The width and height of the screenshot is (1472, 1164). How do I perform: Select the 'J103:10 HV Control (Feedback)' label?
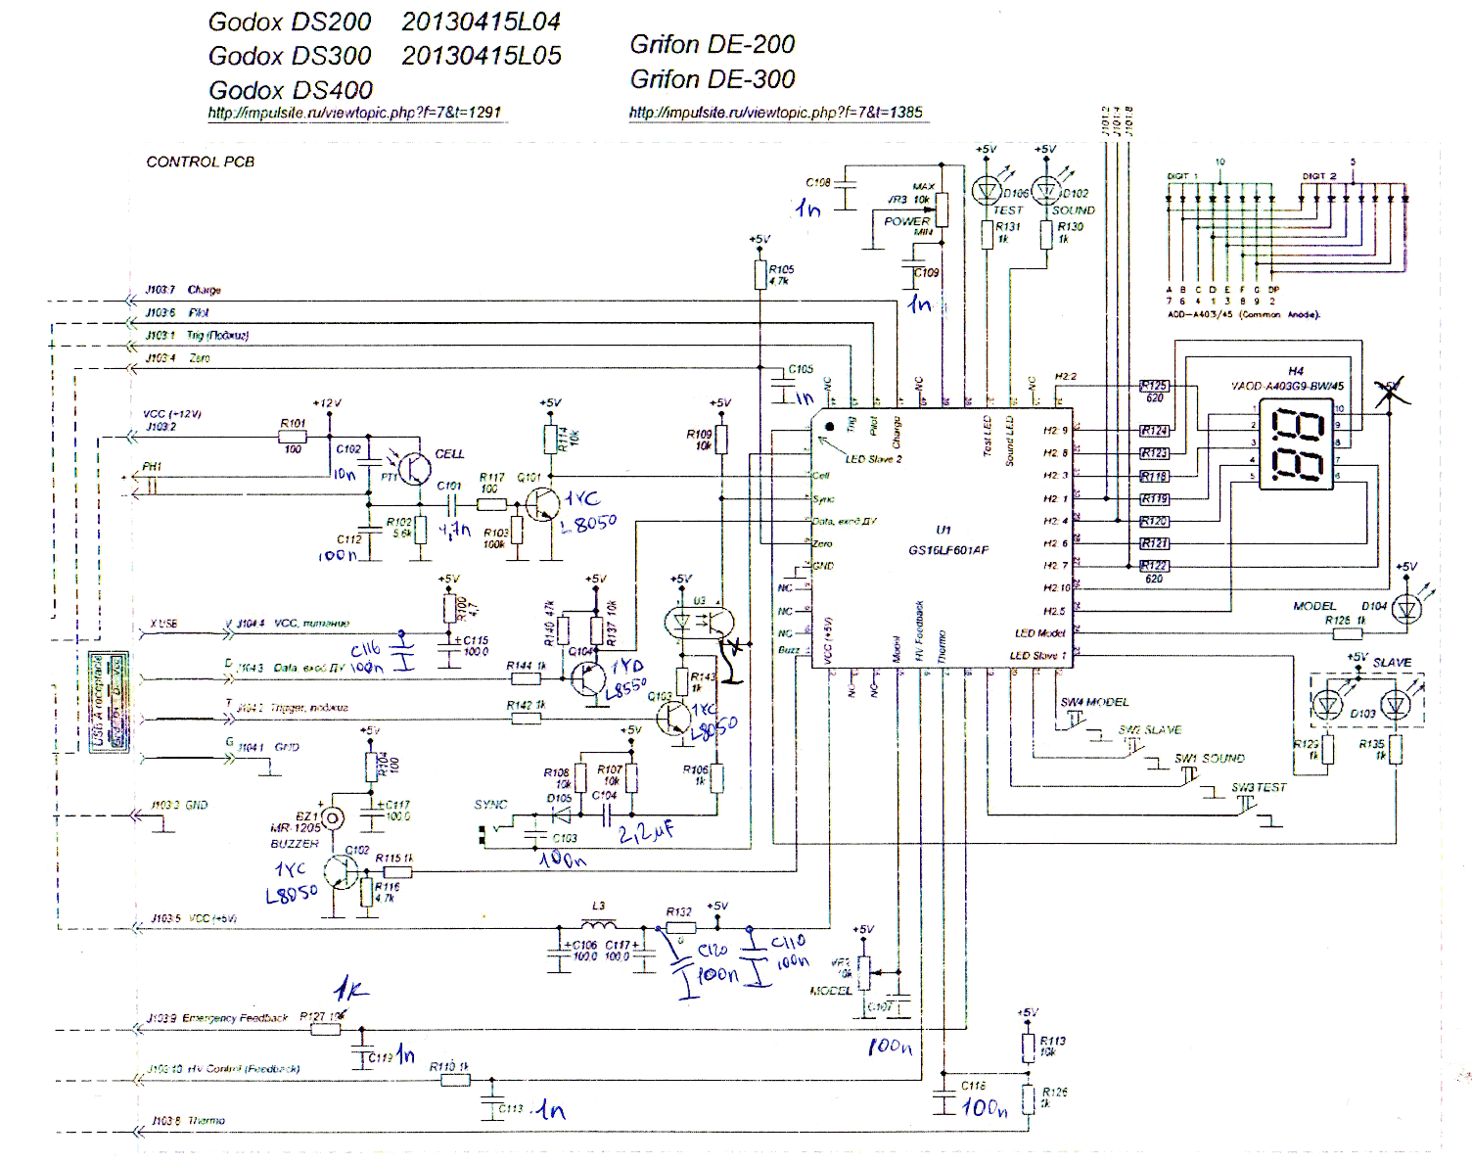click(224, 1069)
